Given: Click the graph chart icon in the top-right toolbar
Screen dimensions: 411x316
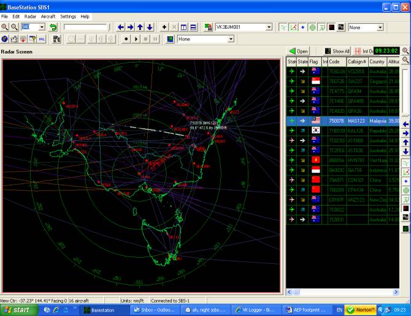Looking at the screenshot, I should coord(293,27).
